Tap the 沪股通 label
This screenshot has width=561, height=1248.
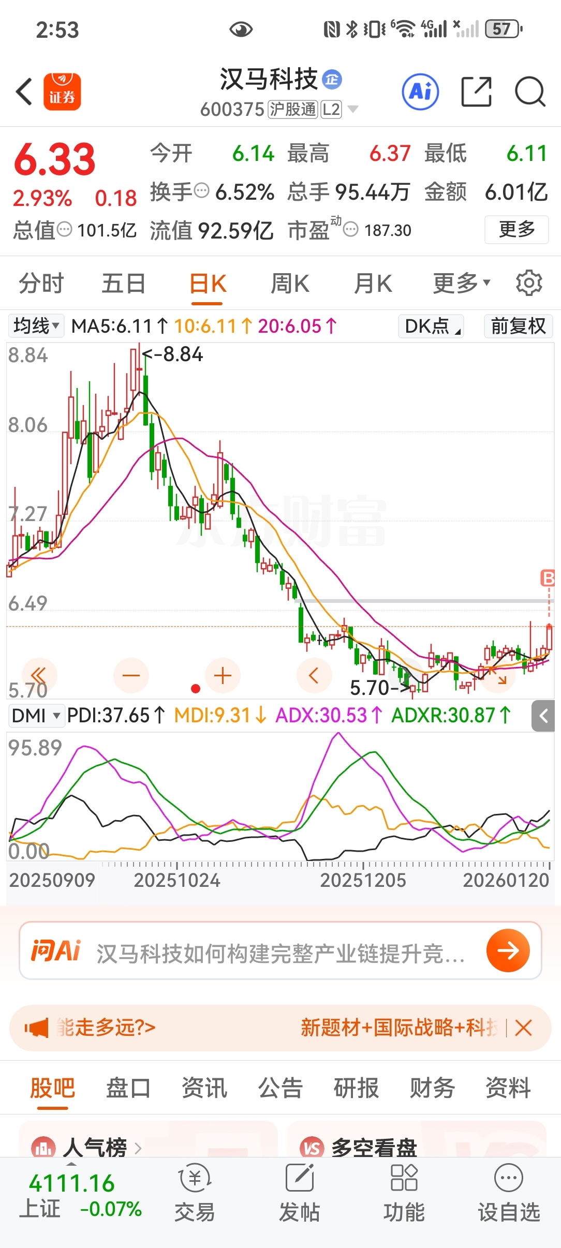(292, 109)
